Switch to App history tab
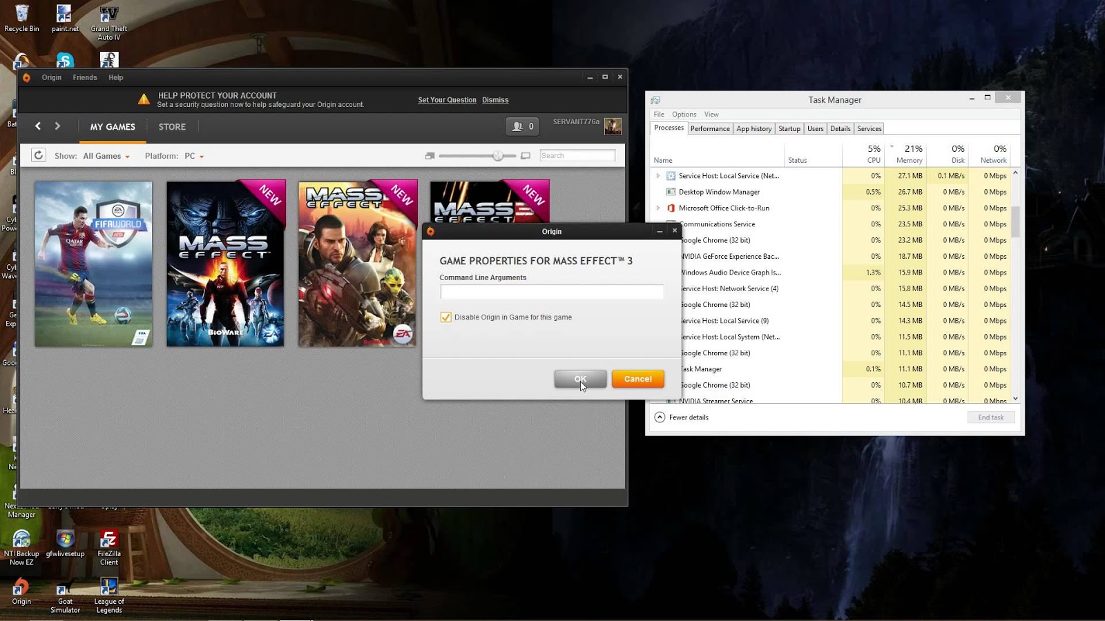This screenshot has width=1105, height=621. [x=754, y=129]
